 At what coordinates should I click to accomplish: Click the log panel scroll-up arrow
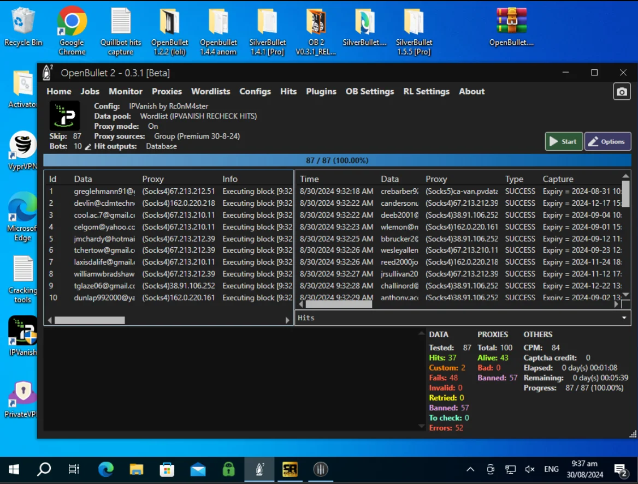(x=421, y=333)
